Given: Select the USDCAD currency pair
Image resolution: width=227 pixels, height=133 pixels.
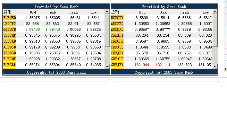Looking at the screenshot, I should coord(10,41).
